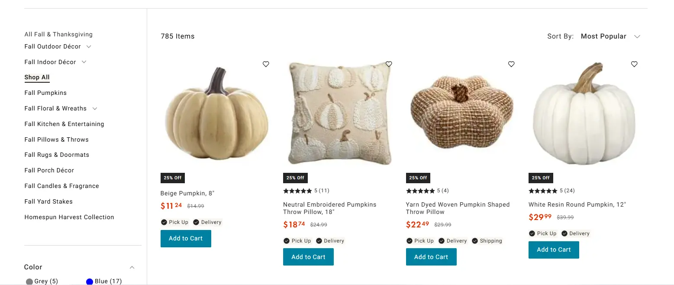Switch to the Fall Pumpkins category
The image size is (674, 285).
click(45, 93)
